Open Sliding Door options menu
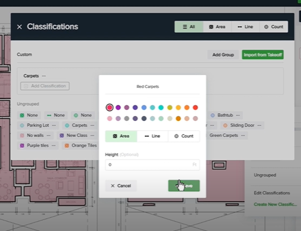Viewport: 301px width, 231px height. (259, 125)
